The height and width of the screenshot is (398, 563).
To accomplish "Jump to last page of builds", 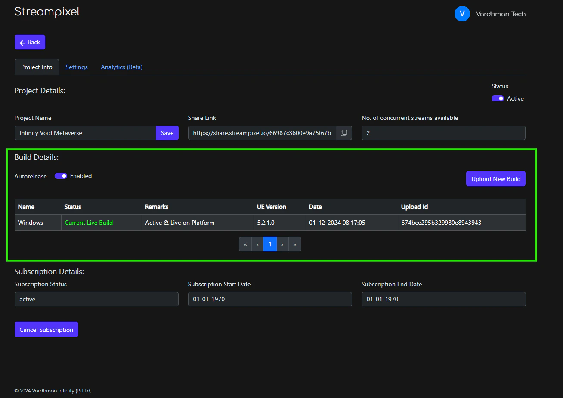I will click(295, 244).
